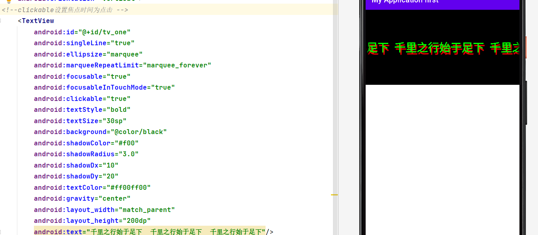Click the android:shadowDy="20" line

click(x=76, y=176)
